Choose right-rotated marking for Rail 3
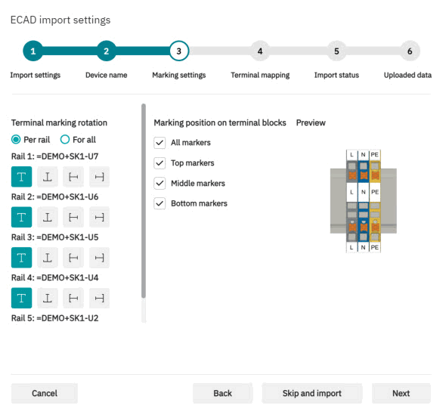Screen dimensions: 443x415 tap(100, 258)
